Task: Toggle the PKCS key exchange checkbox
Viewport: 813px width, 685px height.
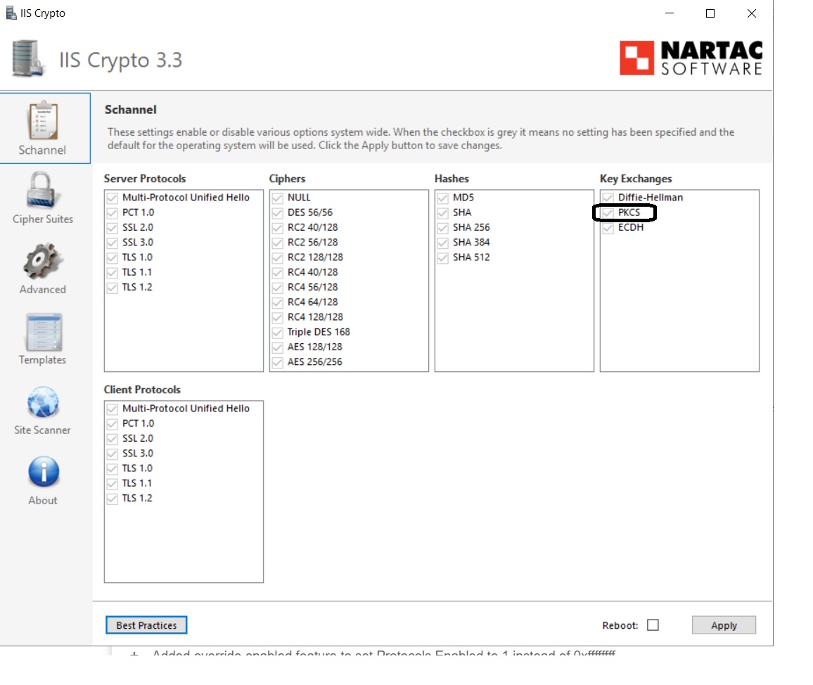Action: [608, 213]
